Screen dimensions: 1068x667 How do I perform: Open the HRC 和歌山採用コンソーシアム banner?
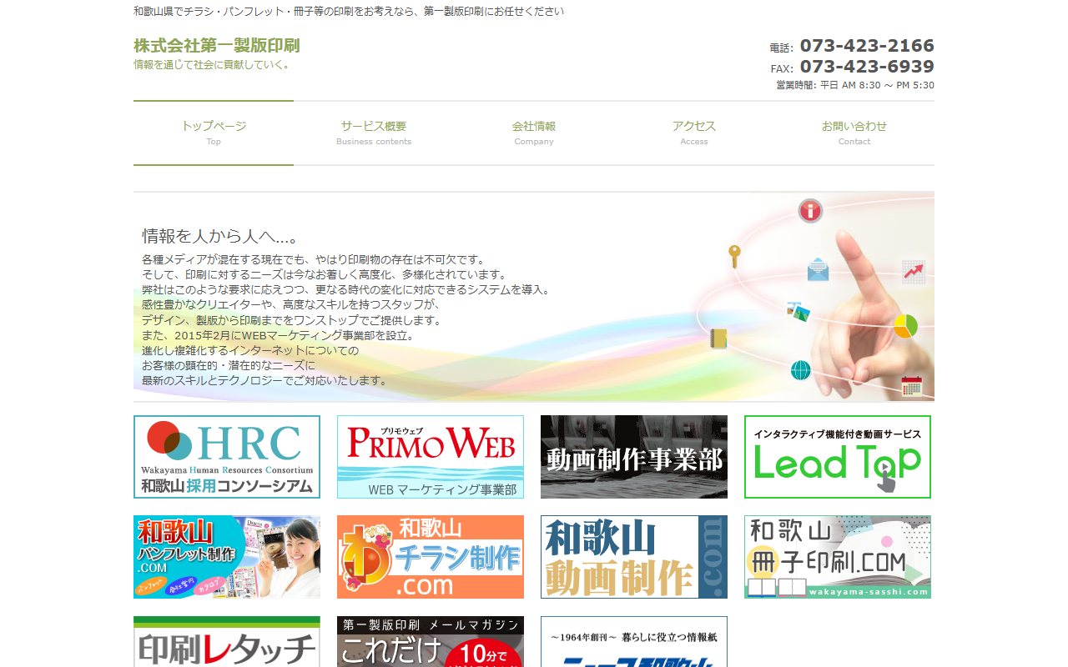click(227, 457)
